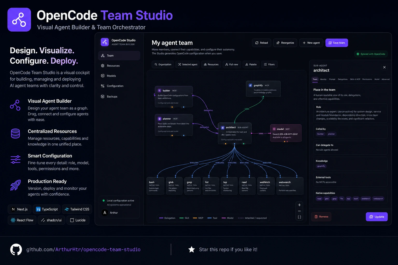The image size is (398, 265).
Task: Select the builder MCP node
Action: click(x=174, y=97)
